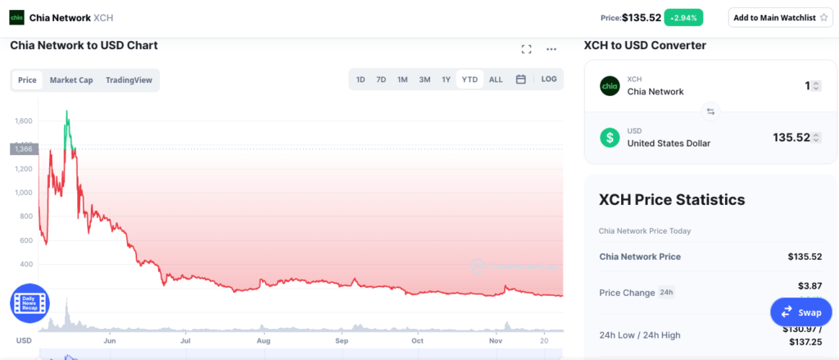The width and height of the screenshot is (839, 360).
Task: Click the watchlist star icon
Action: [x=825, y=17]
